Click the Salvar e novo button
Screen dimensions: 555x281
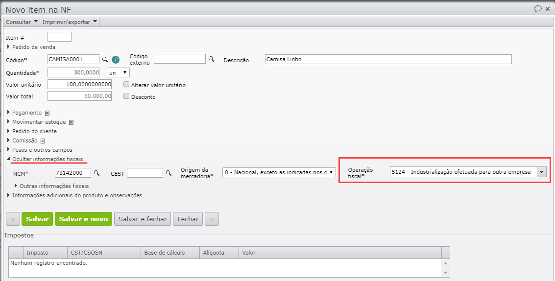(x=84, y=219)
